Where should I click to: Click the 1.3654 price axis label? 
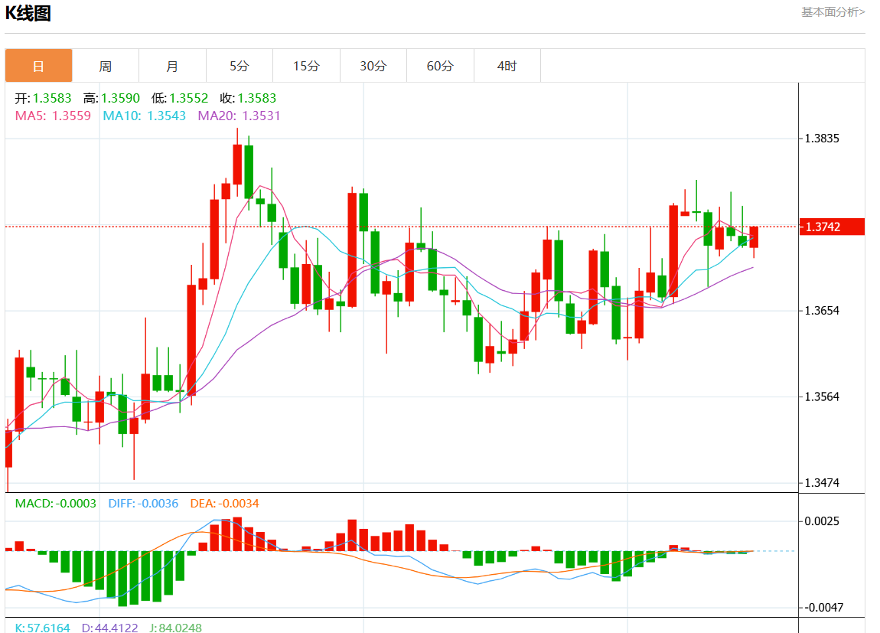point(822,311)
